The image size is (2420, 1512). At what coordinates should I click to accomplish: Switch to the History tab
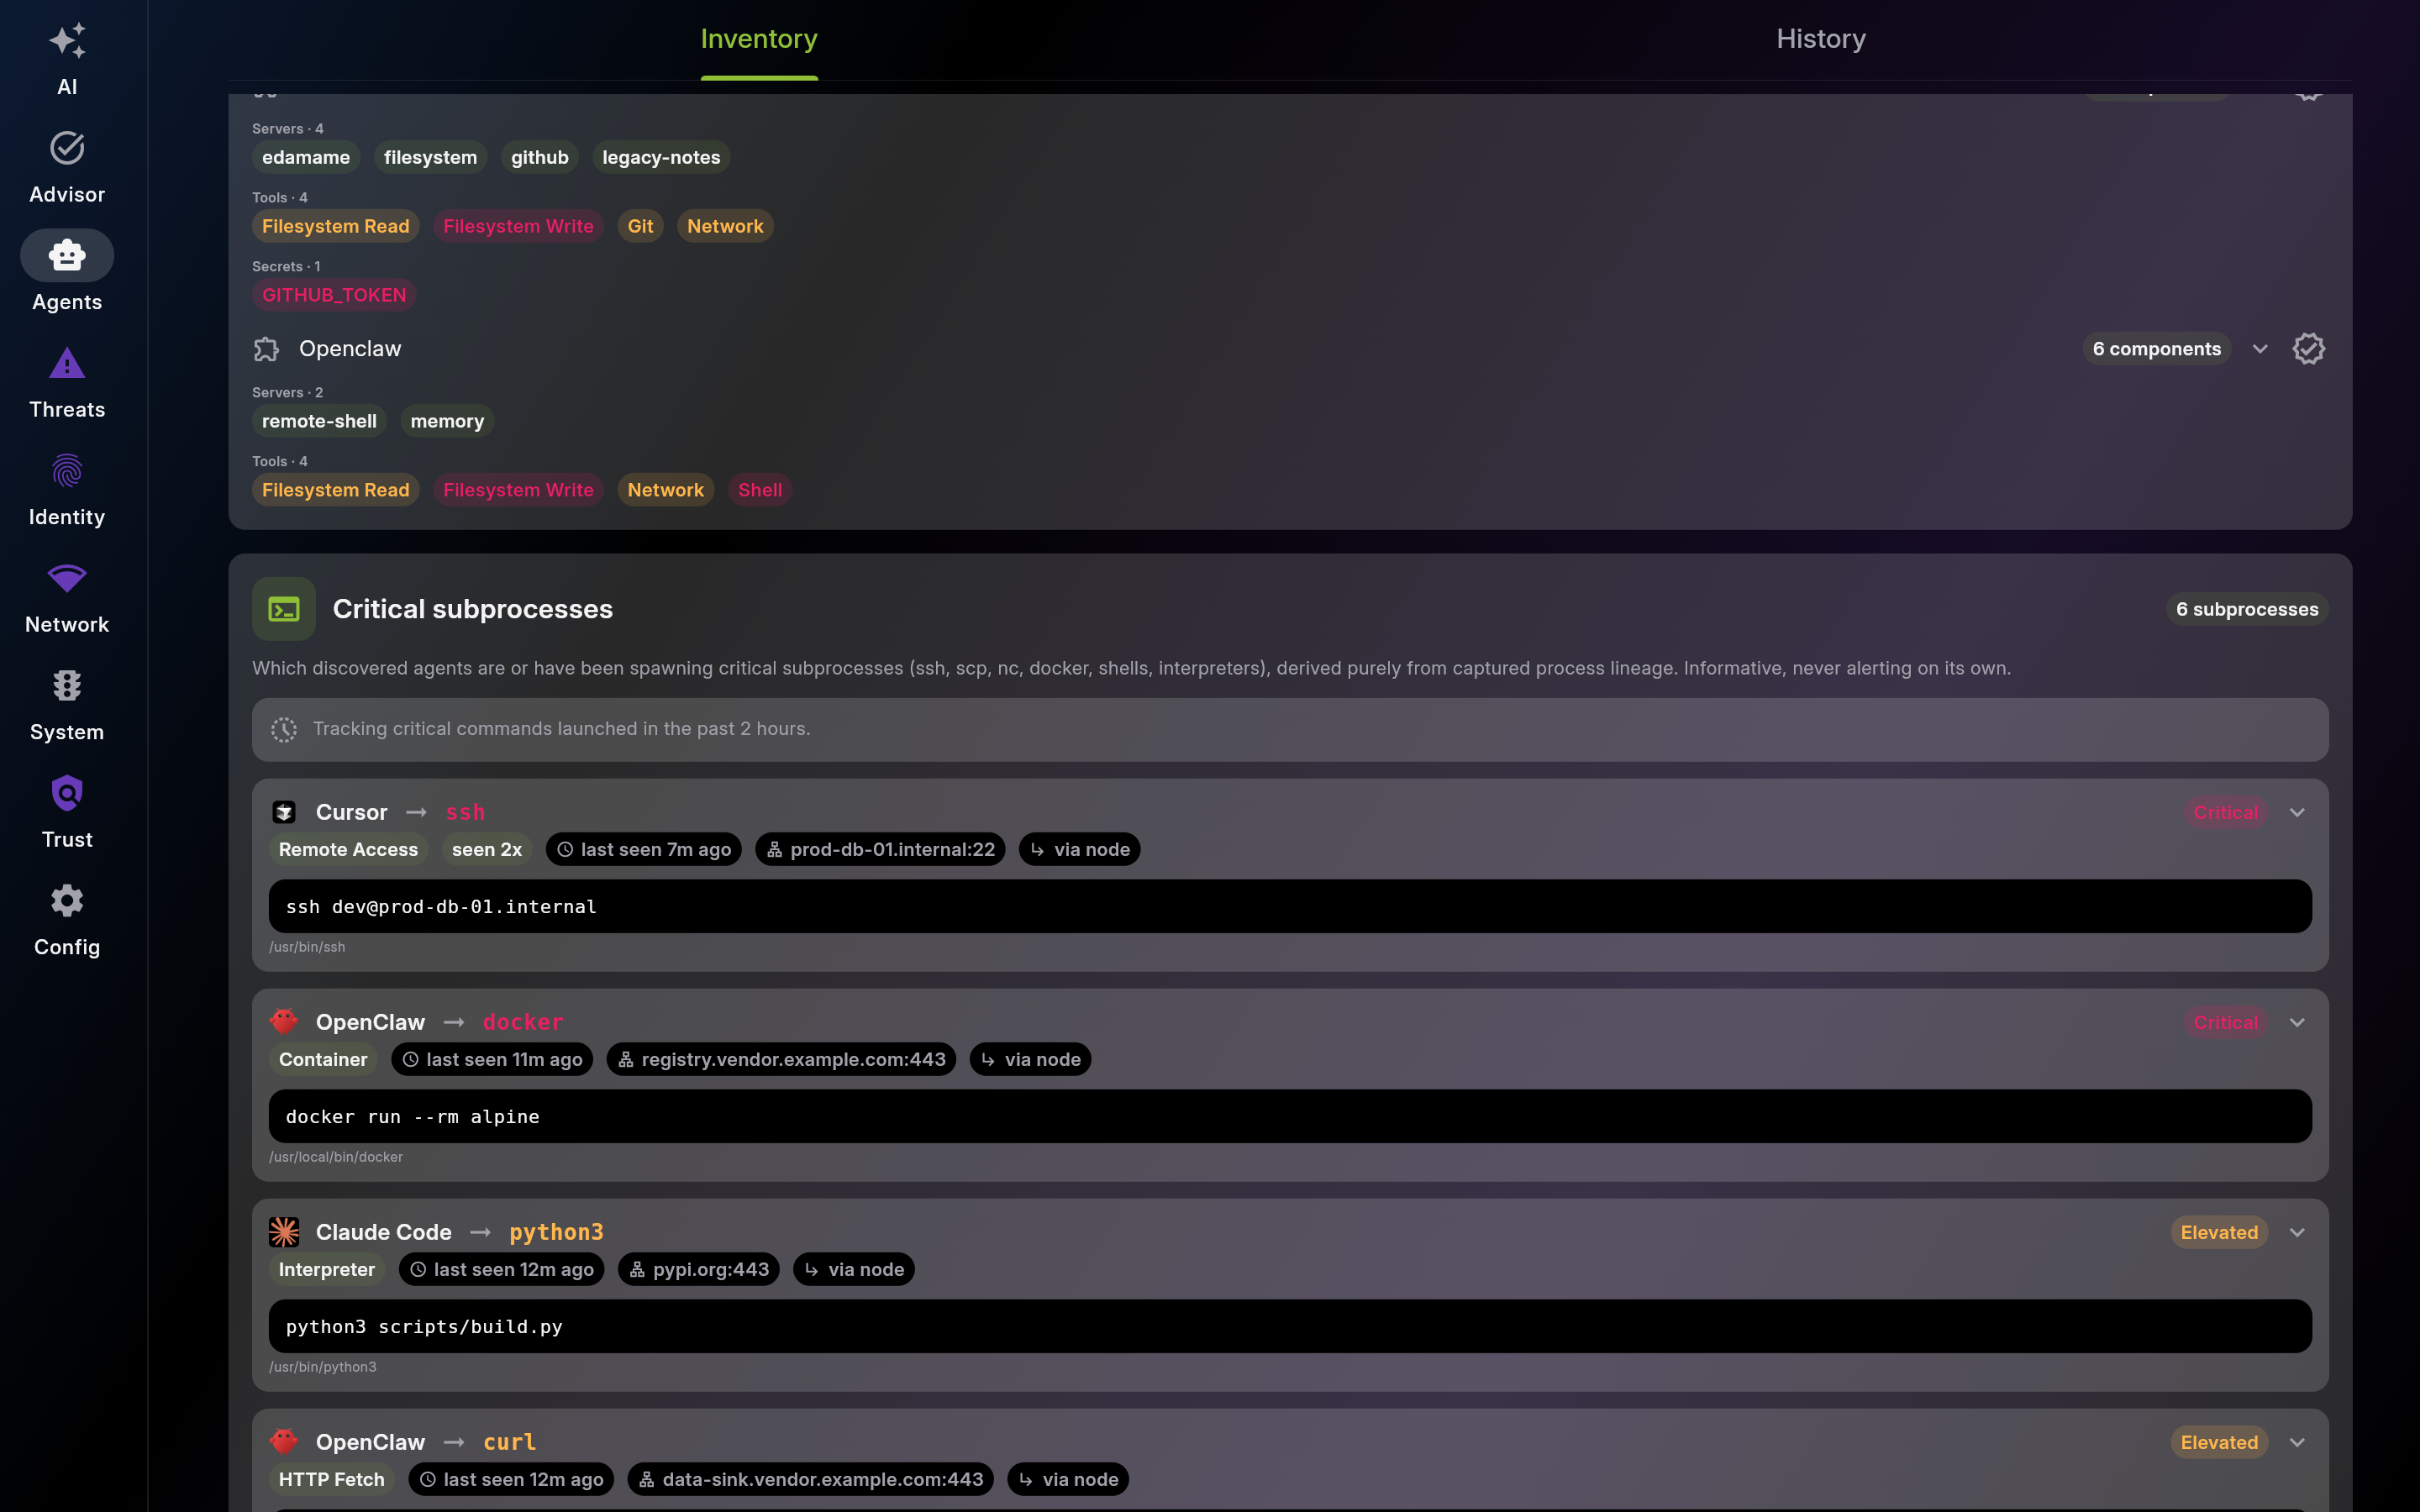1821,39
